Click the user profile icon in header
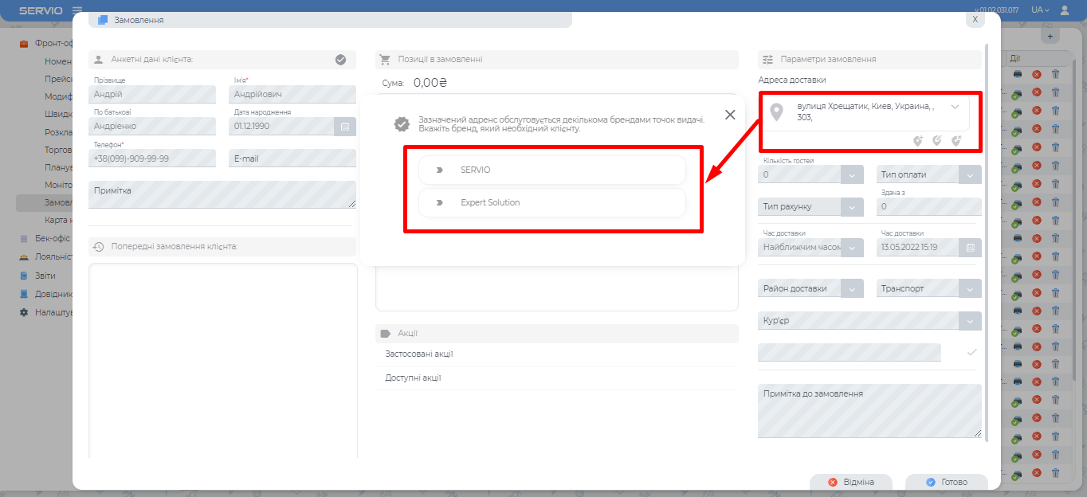The image size is (1087, 497). [1065, 10]
